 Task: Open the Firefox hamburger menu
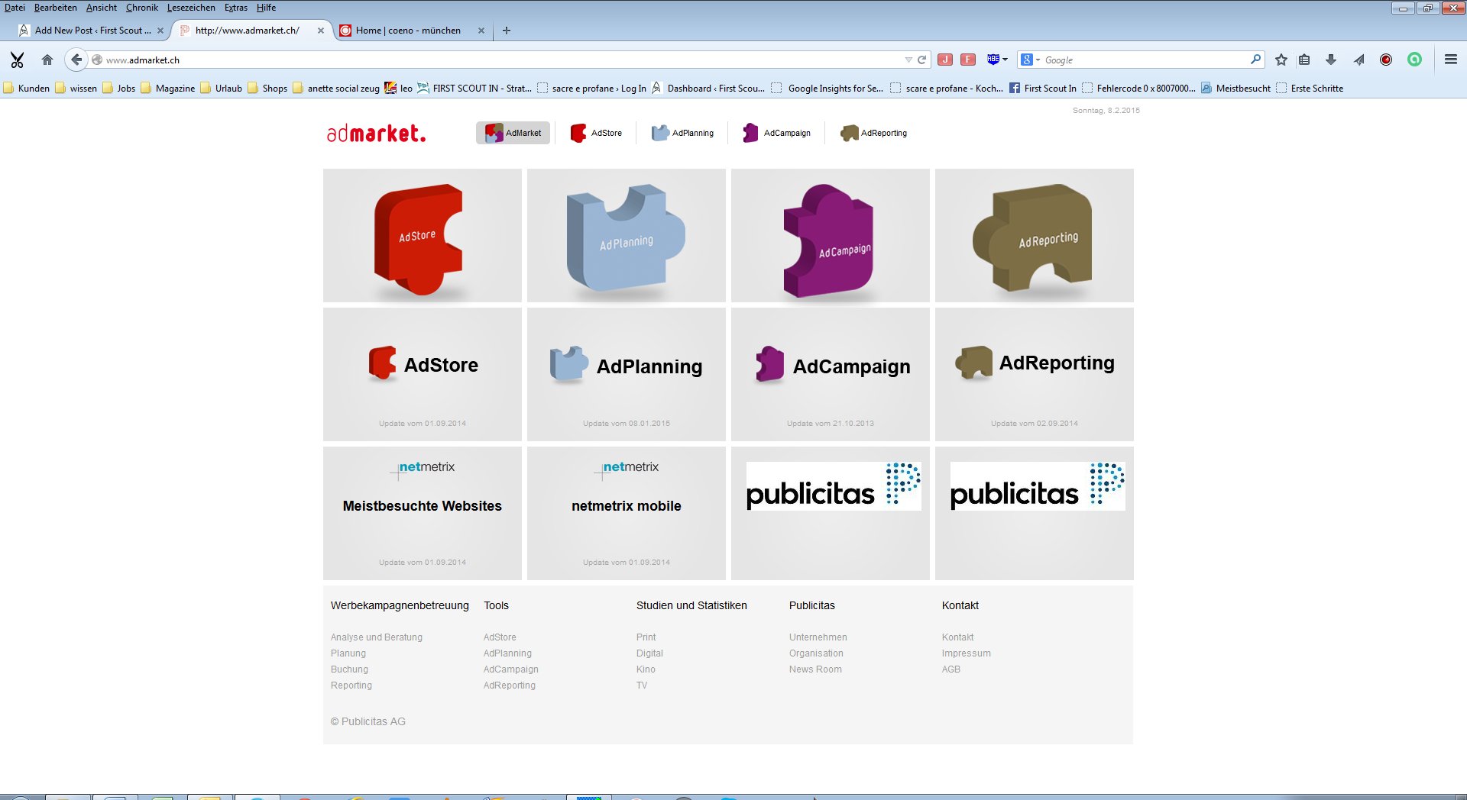click(1450, 60)
